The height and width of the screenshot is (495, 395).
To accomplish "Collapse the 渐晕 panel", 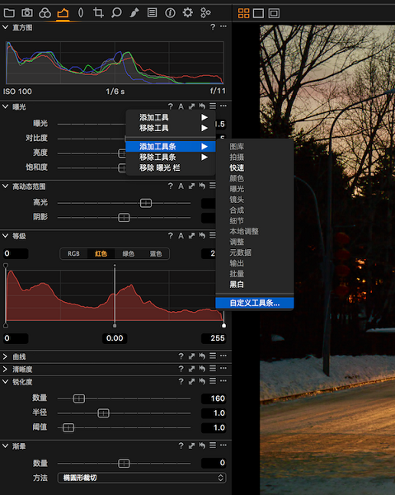I will tap(6, 445).
